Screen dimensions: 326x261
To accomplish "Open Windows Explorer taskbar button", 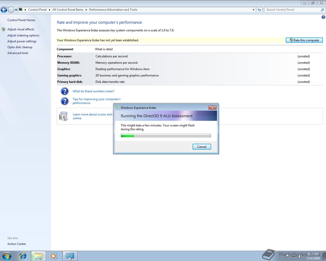I will click(38, 256).
